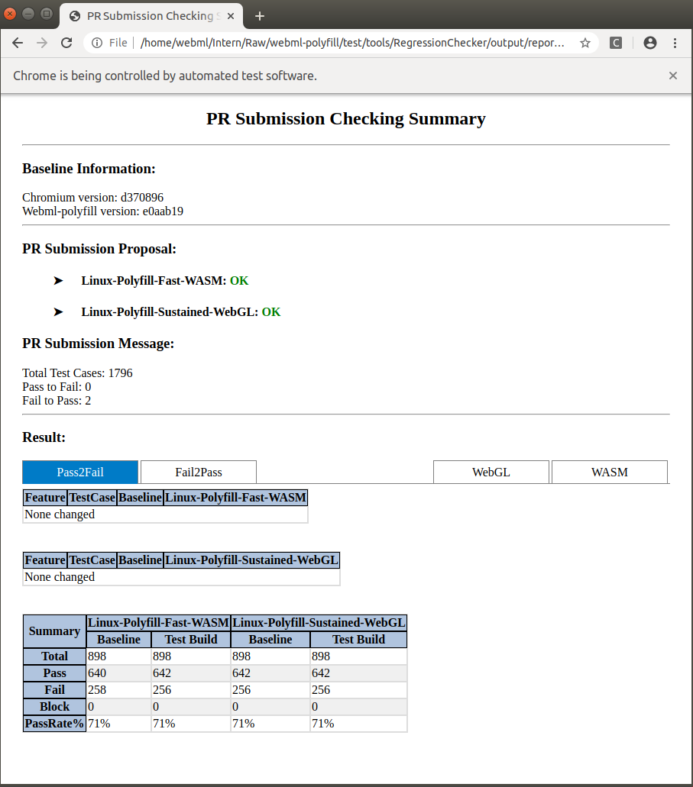Click 'Pass to Fail: 0' line
This screenshot has height=787, width=693.
tap(57, 387)
